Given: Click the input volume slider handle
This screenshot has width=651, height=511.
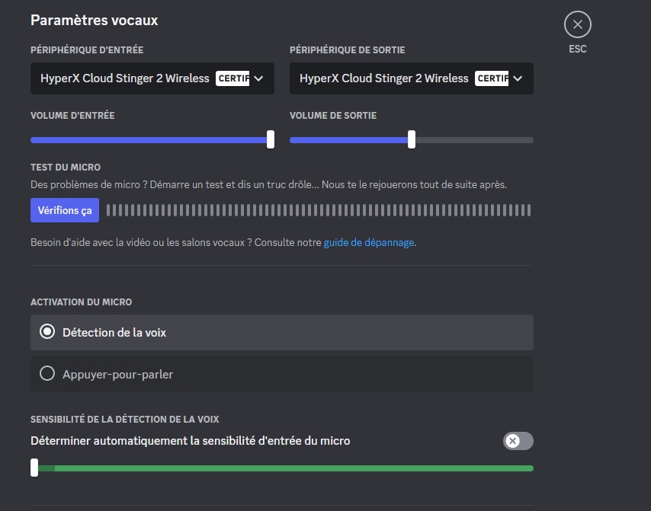Looking at the screenshot, I should [x=271, y=140].
